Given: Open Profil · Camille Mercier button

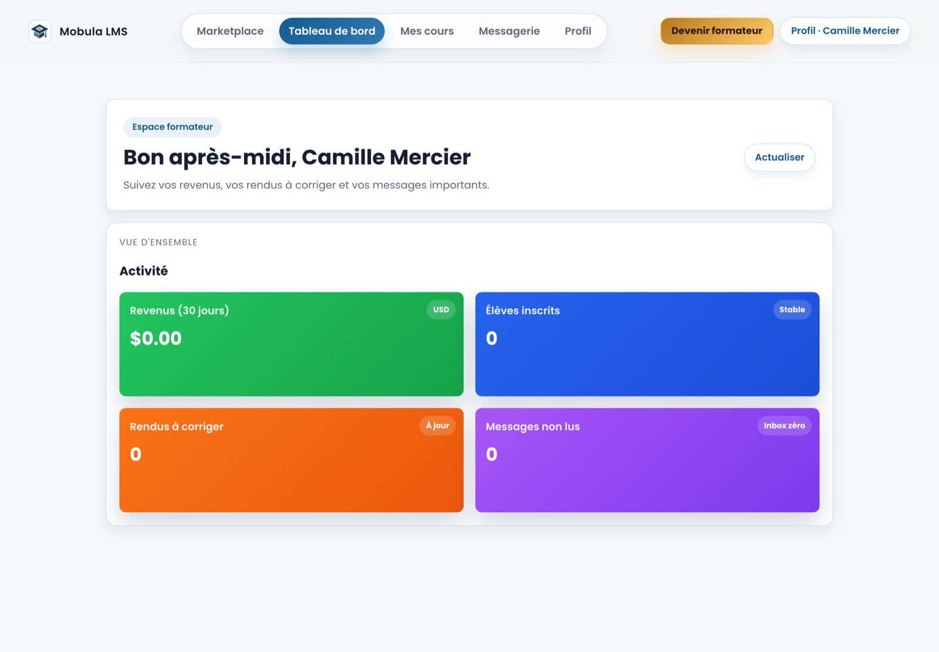Looking at the screenshot, I should tap(845, 31).
